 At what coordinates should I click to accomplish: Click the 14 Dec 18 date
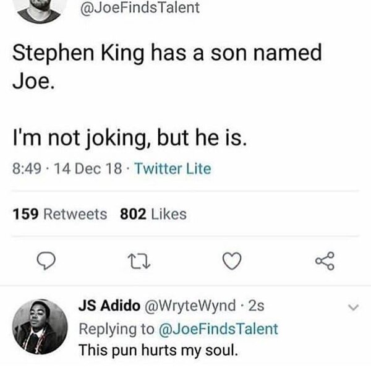tap(76, 168)
